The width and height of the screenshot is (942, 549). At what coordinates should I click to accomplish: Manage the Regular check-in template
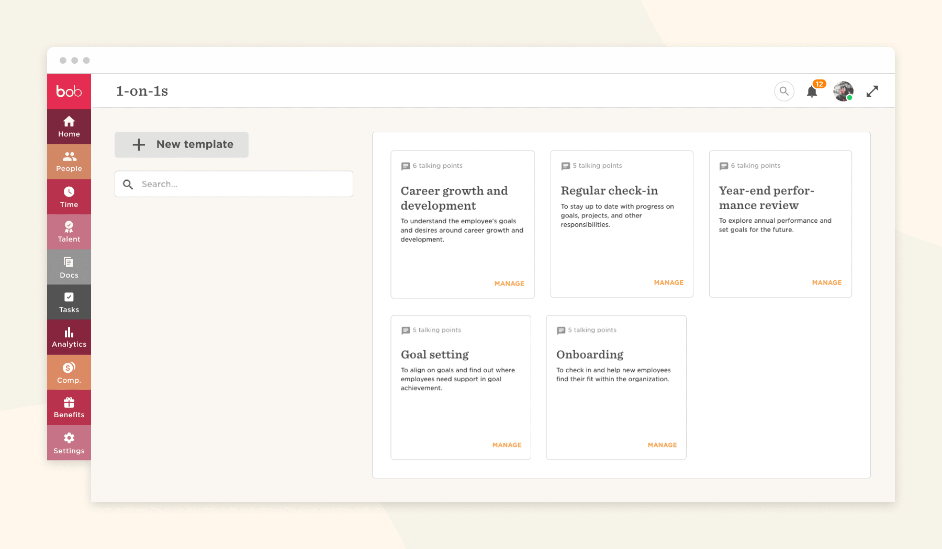pyautogui.click(x=668, y=283)
